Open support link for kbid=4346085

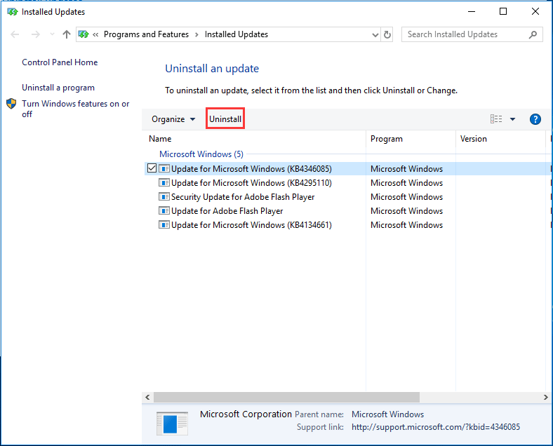436,427
